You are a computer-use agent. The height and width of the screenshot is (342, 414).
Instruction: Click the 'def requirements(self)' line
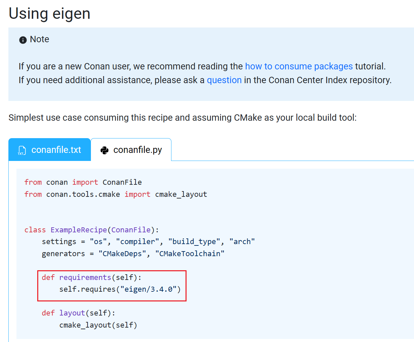92,278
